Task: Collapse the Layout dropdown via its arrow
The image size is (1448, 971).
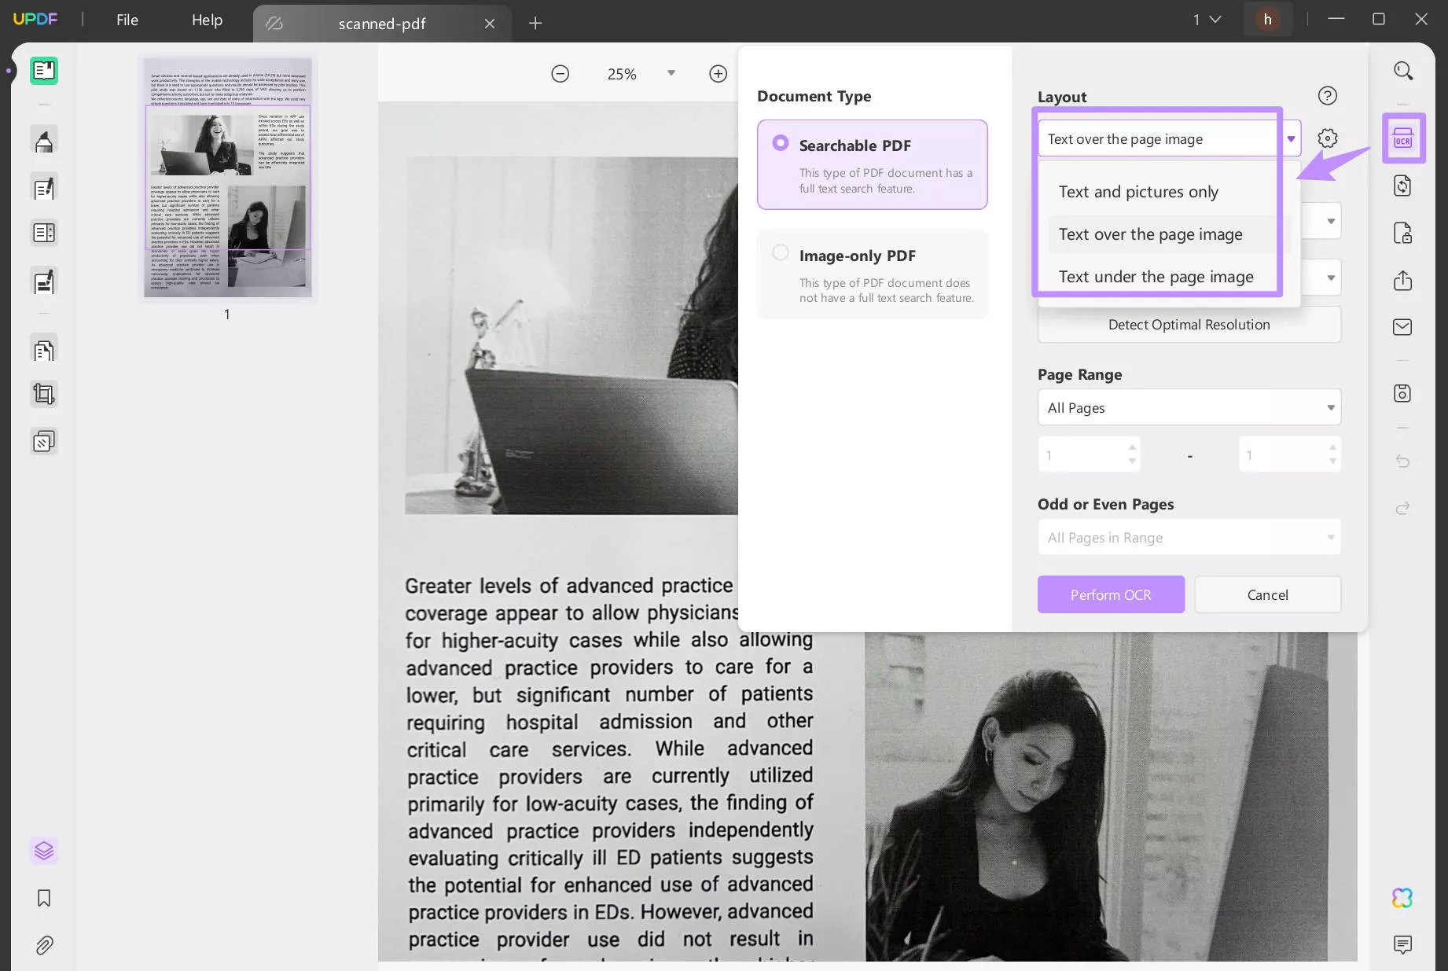Action: [x=1291, y=139]
